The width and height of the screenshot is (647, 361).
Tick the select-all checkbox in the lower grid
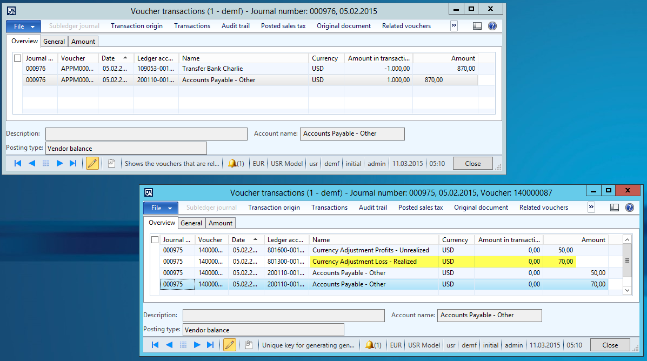point(155,240)
